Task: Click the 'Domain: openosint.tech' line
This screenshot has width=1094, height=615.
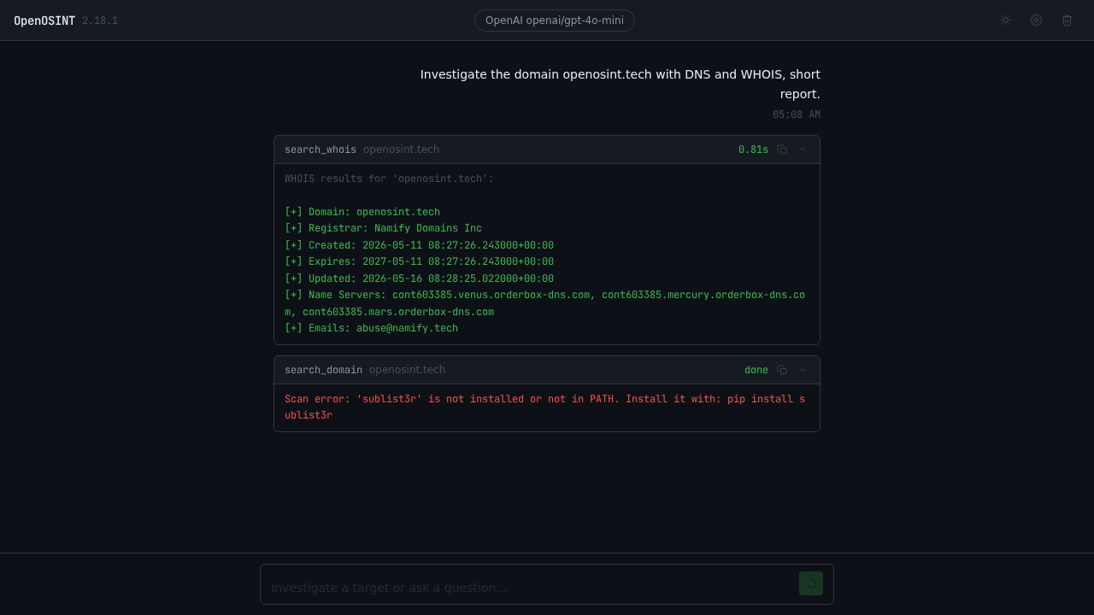Action: pyautogui.click(x=362, y=212)
